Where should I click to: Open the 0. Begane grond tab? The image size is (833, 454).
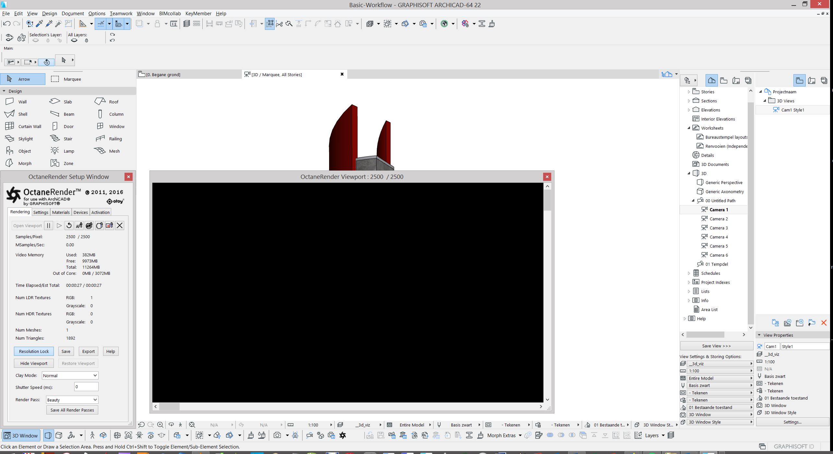(x=190, y=75)
